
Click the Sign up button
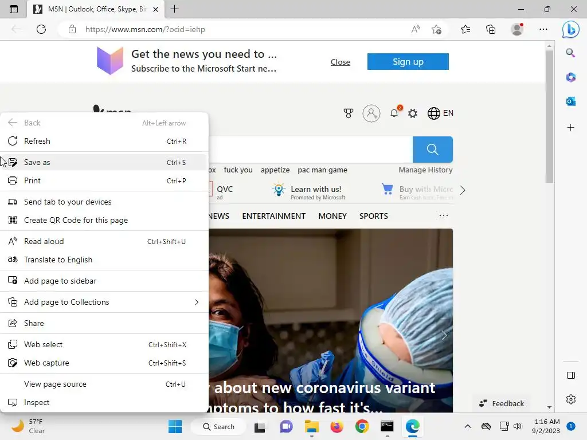pos(408,62)
